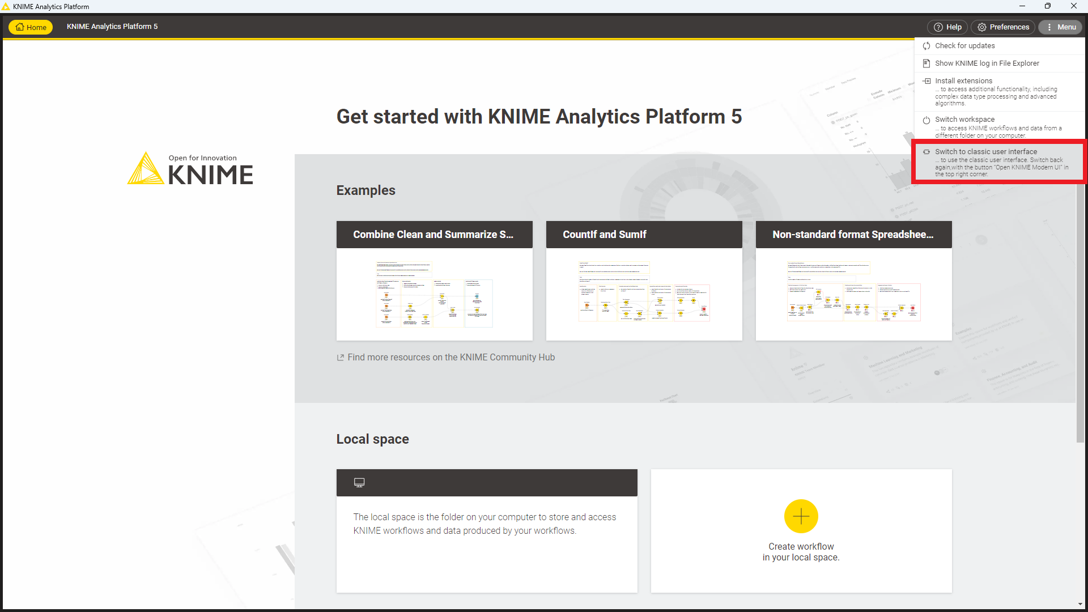This screenshot has height=612, width=1088.
Task: Open Find more resources on Community Hub link
Action: point(450,358)
